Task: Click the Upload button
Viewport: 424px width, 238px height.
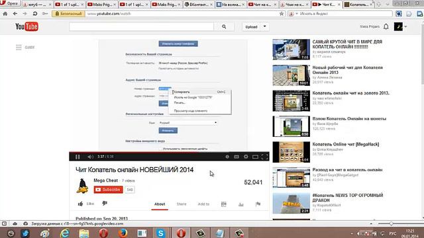Action: [x=251, y=26]
